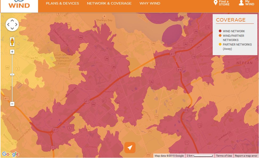Click the 416 highway shield near Bayshore
Image resolution: width=259 pixels, height=158 pixels.
click(179, 70)
